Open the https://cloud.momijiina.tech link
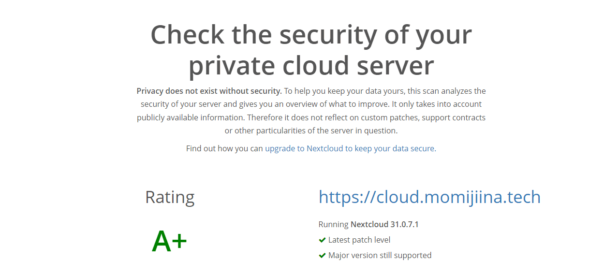 coord(429,197)
